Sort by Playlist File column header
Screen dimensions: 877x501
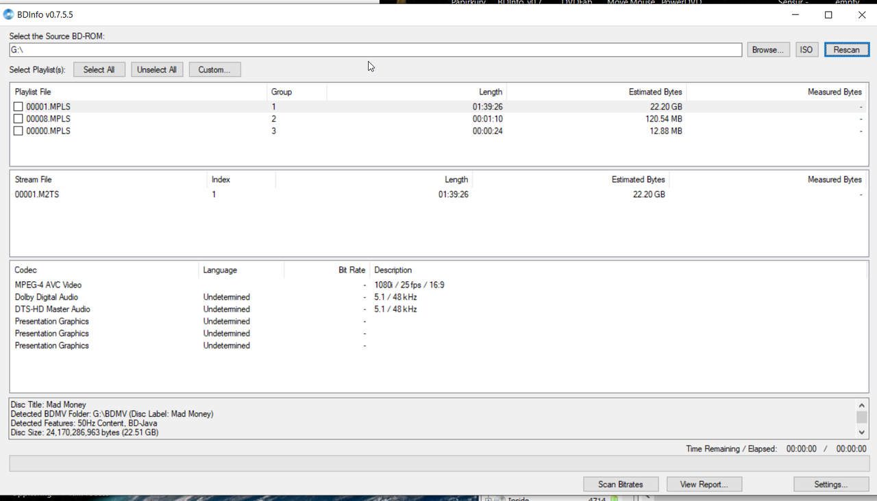[138, 92]
